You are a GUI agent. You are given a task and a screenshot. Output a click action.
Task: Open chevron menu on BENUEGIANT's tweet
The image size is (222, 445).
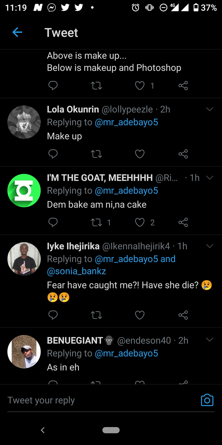coord(210,340)
